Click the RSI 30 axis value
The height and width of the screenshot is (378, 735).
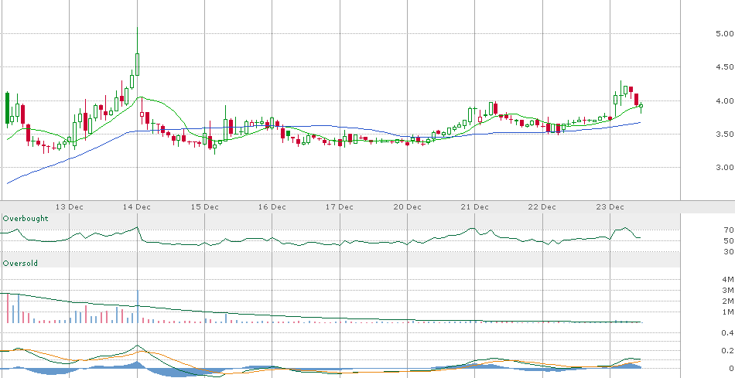[x=729, y=252]
